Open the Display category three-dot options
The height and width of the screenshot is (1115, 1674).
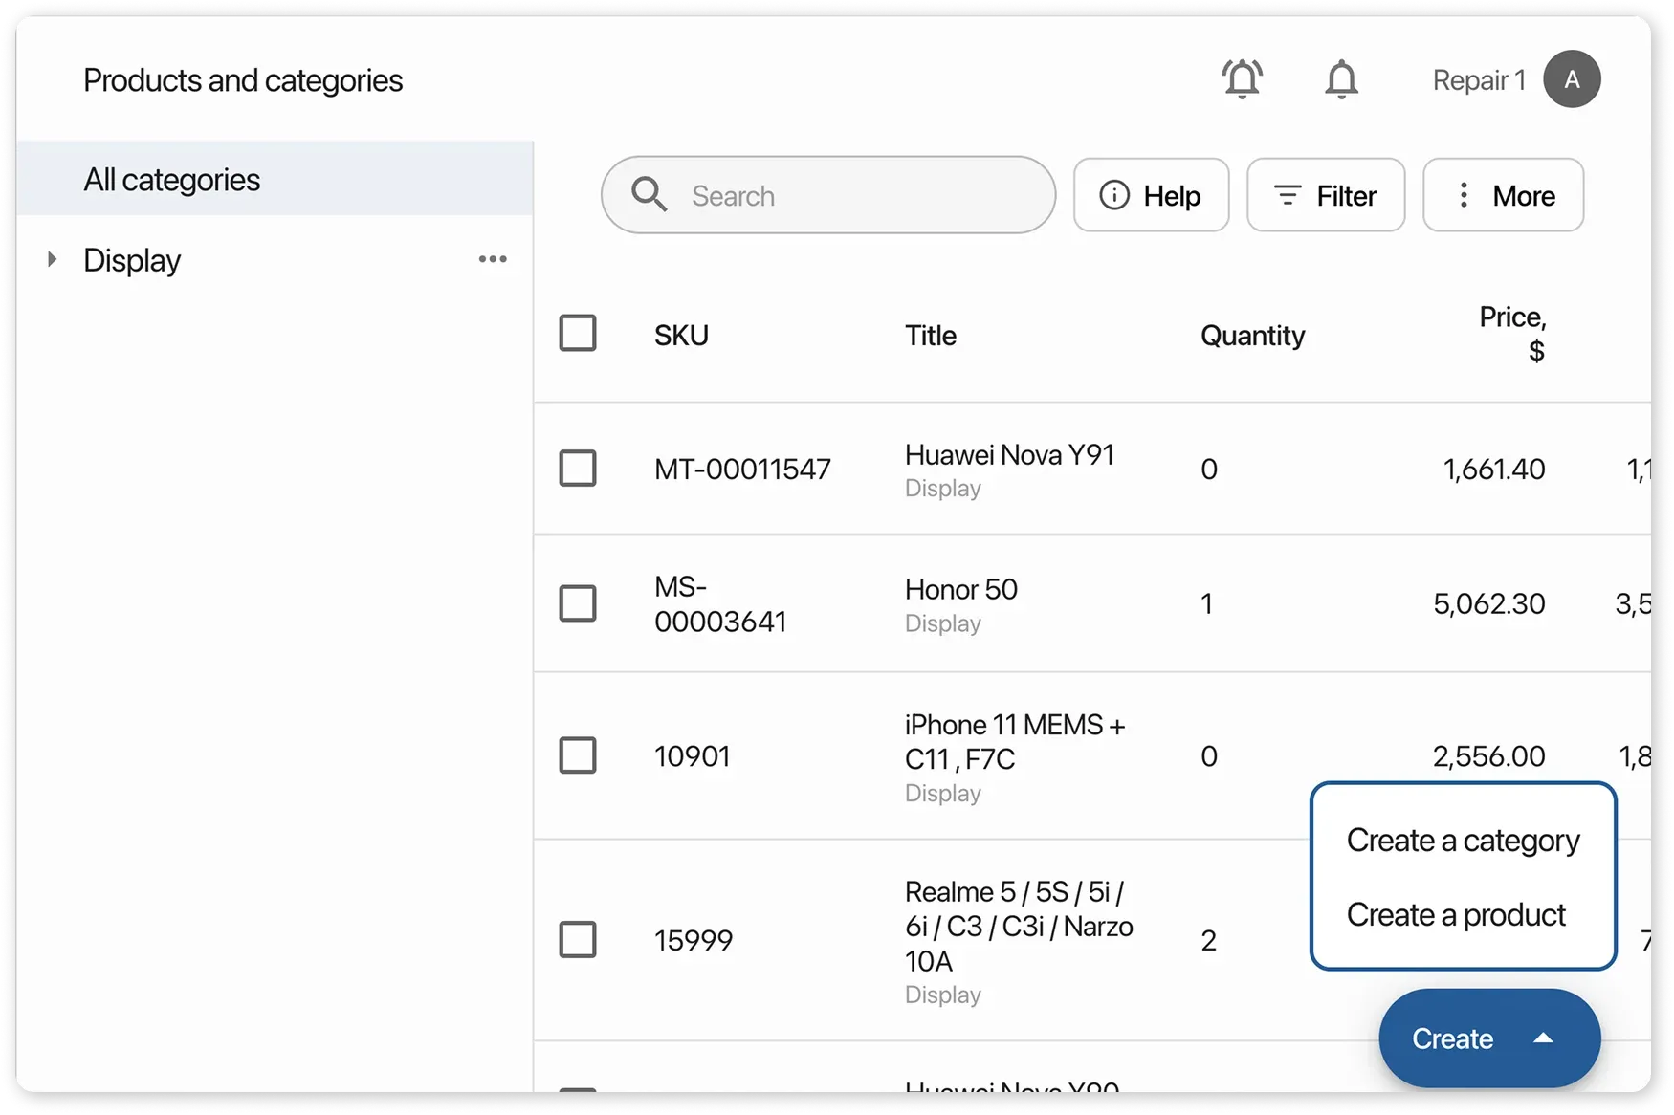[x=493, y=259]
